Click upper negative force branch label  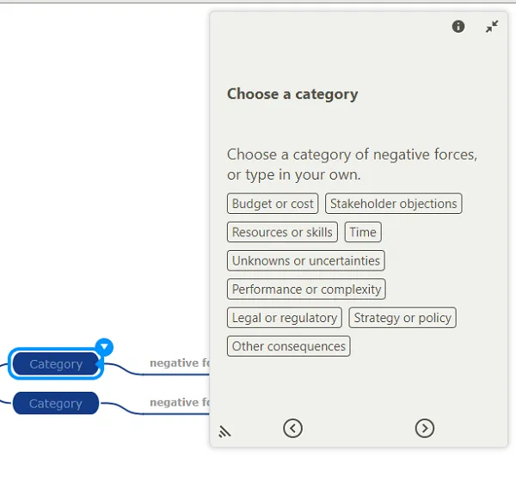[180, 363]
